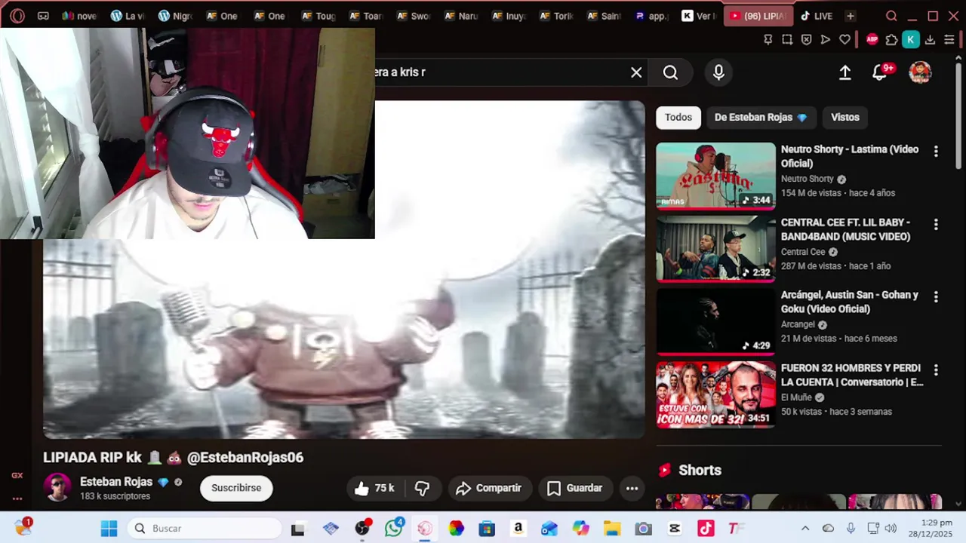Open options for Neutro Shorty Lastima video
Viewport: 966px width, 543px height.
tap(936, 152)
